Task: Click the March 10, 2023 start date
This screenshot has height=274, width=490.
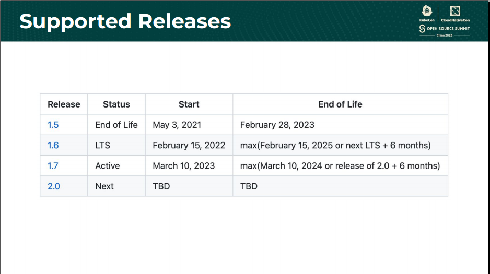Action: tap(184, 166)
